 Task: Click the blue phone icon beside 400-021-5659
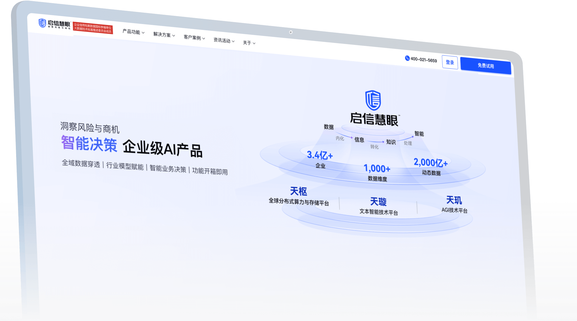point(407,58)
